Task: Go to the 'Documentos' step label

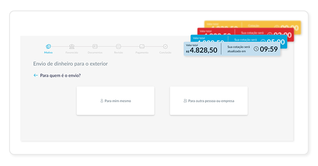Action: 95,53
